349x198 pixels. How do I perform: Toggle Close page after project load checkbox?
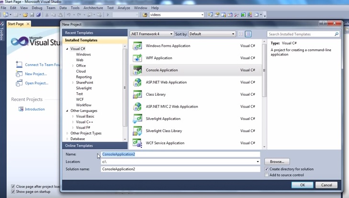point(13,187)
